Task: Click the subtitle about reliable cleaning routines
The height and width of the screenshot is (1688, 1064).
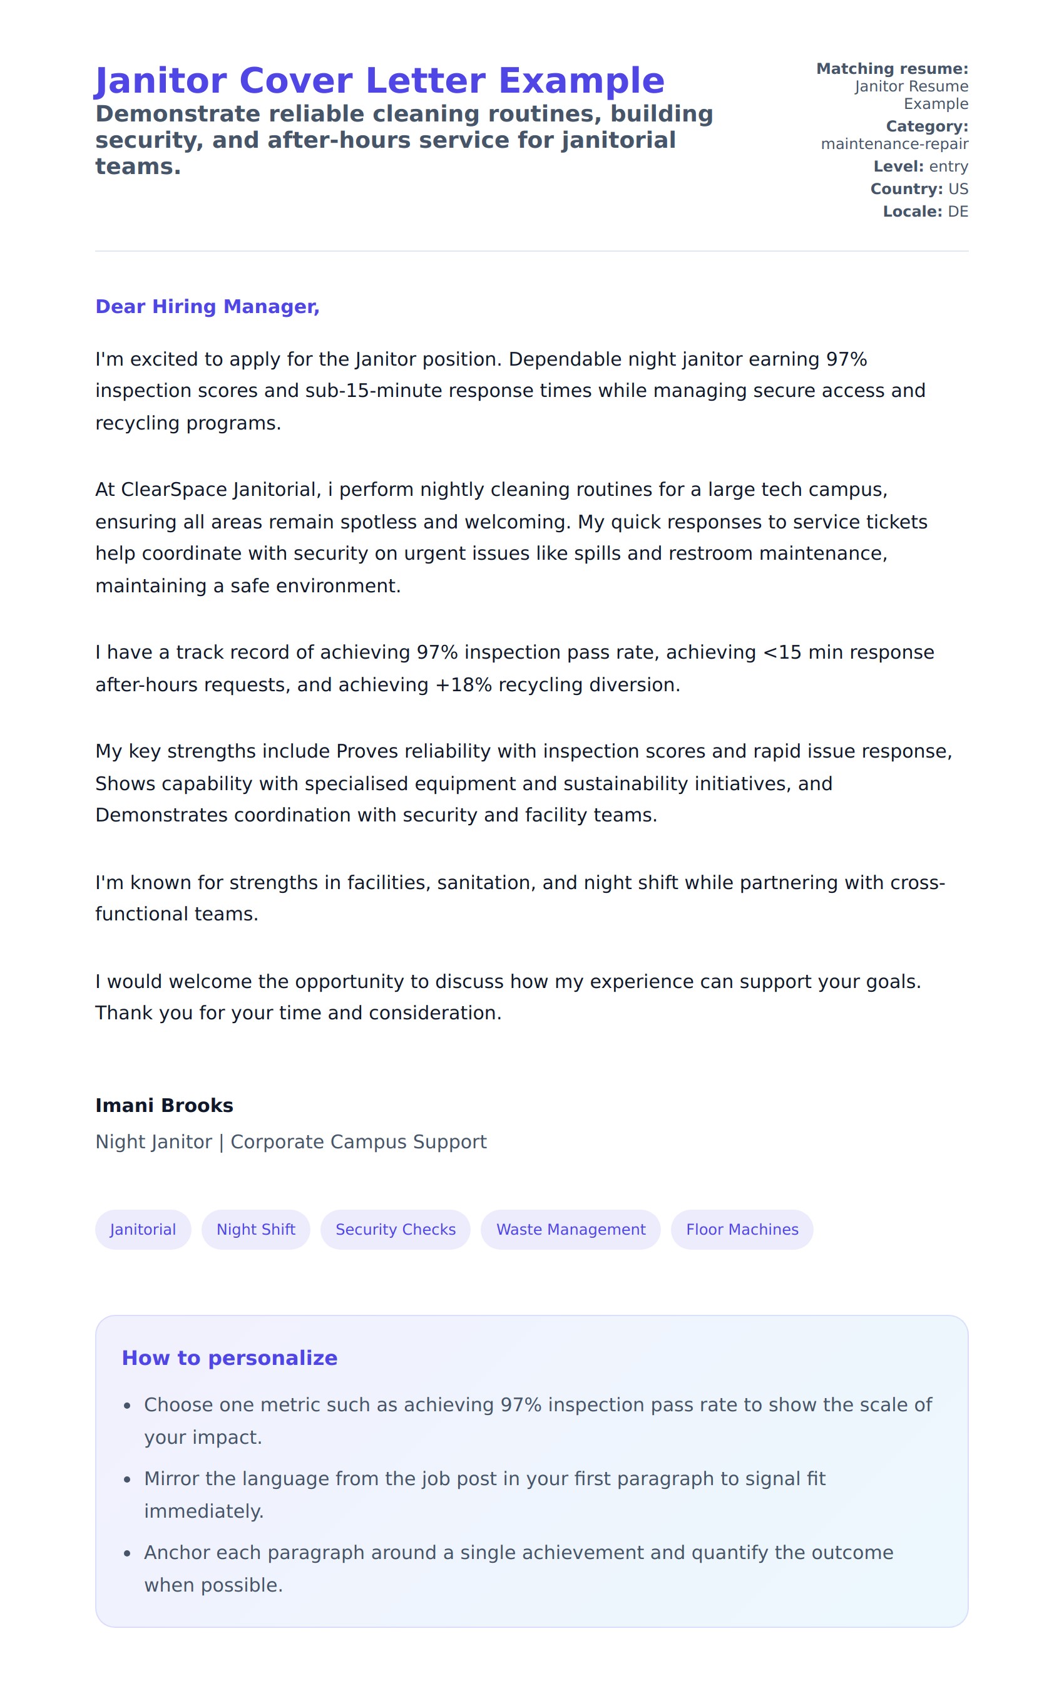Action: click(x=404, y=140)
